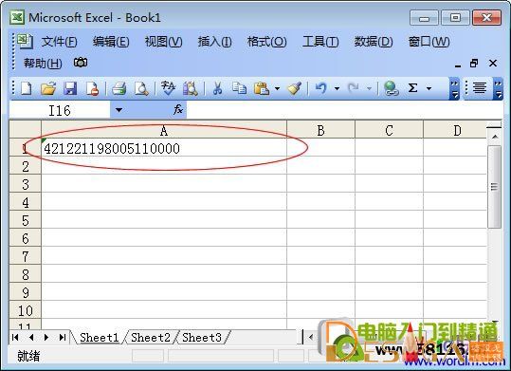
Task: Cut selection with the scissors icon
Action: click(217, 88)
